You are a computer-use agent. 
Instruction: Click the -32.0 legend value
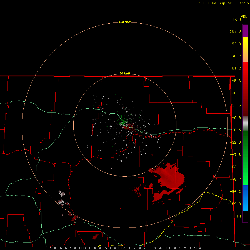tap(235, 142)
